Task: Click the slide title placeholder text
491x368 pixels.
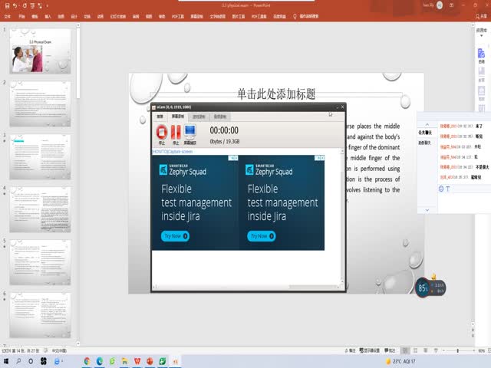Action: [275, 94]
